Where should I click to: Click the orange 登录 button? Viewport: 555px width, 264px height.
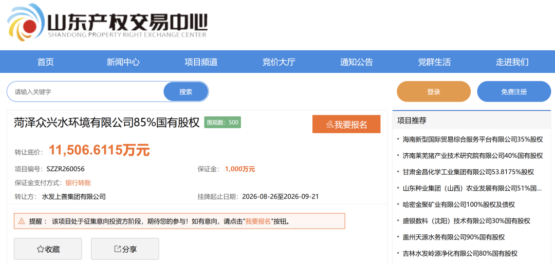tap(434, 92)
